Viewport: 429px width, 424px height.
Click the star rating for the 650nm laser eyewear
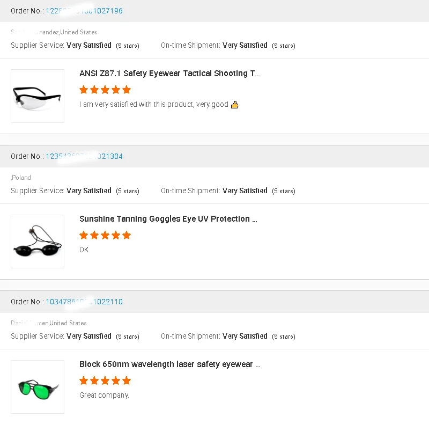[105, 381]
